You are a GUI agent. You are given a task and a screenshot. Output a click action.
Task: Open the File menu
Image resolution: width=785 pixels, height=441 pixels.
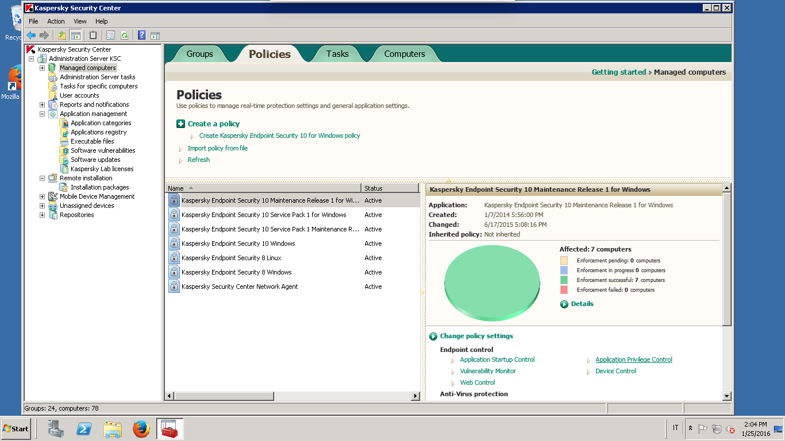click(x=33, y=21)
